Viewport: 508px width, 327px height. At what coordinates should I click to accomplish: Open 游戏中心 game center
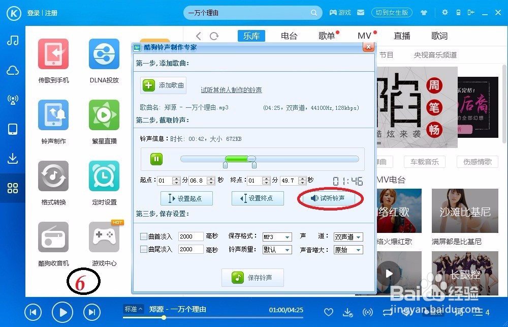pos(104,237)
